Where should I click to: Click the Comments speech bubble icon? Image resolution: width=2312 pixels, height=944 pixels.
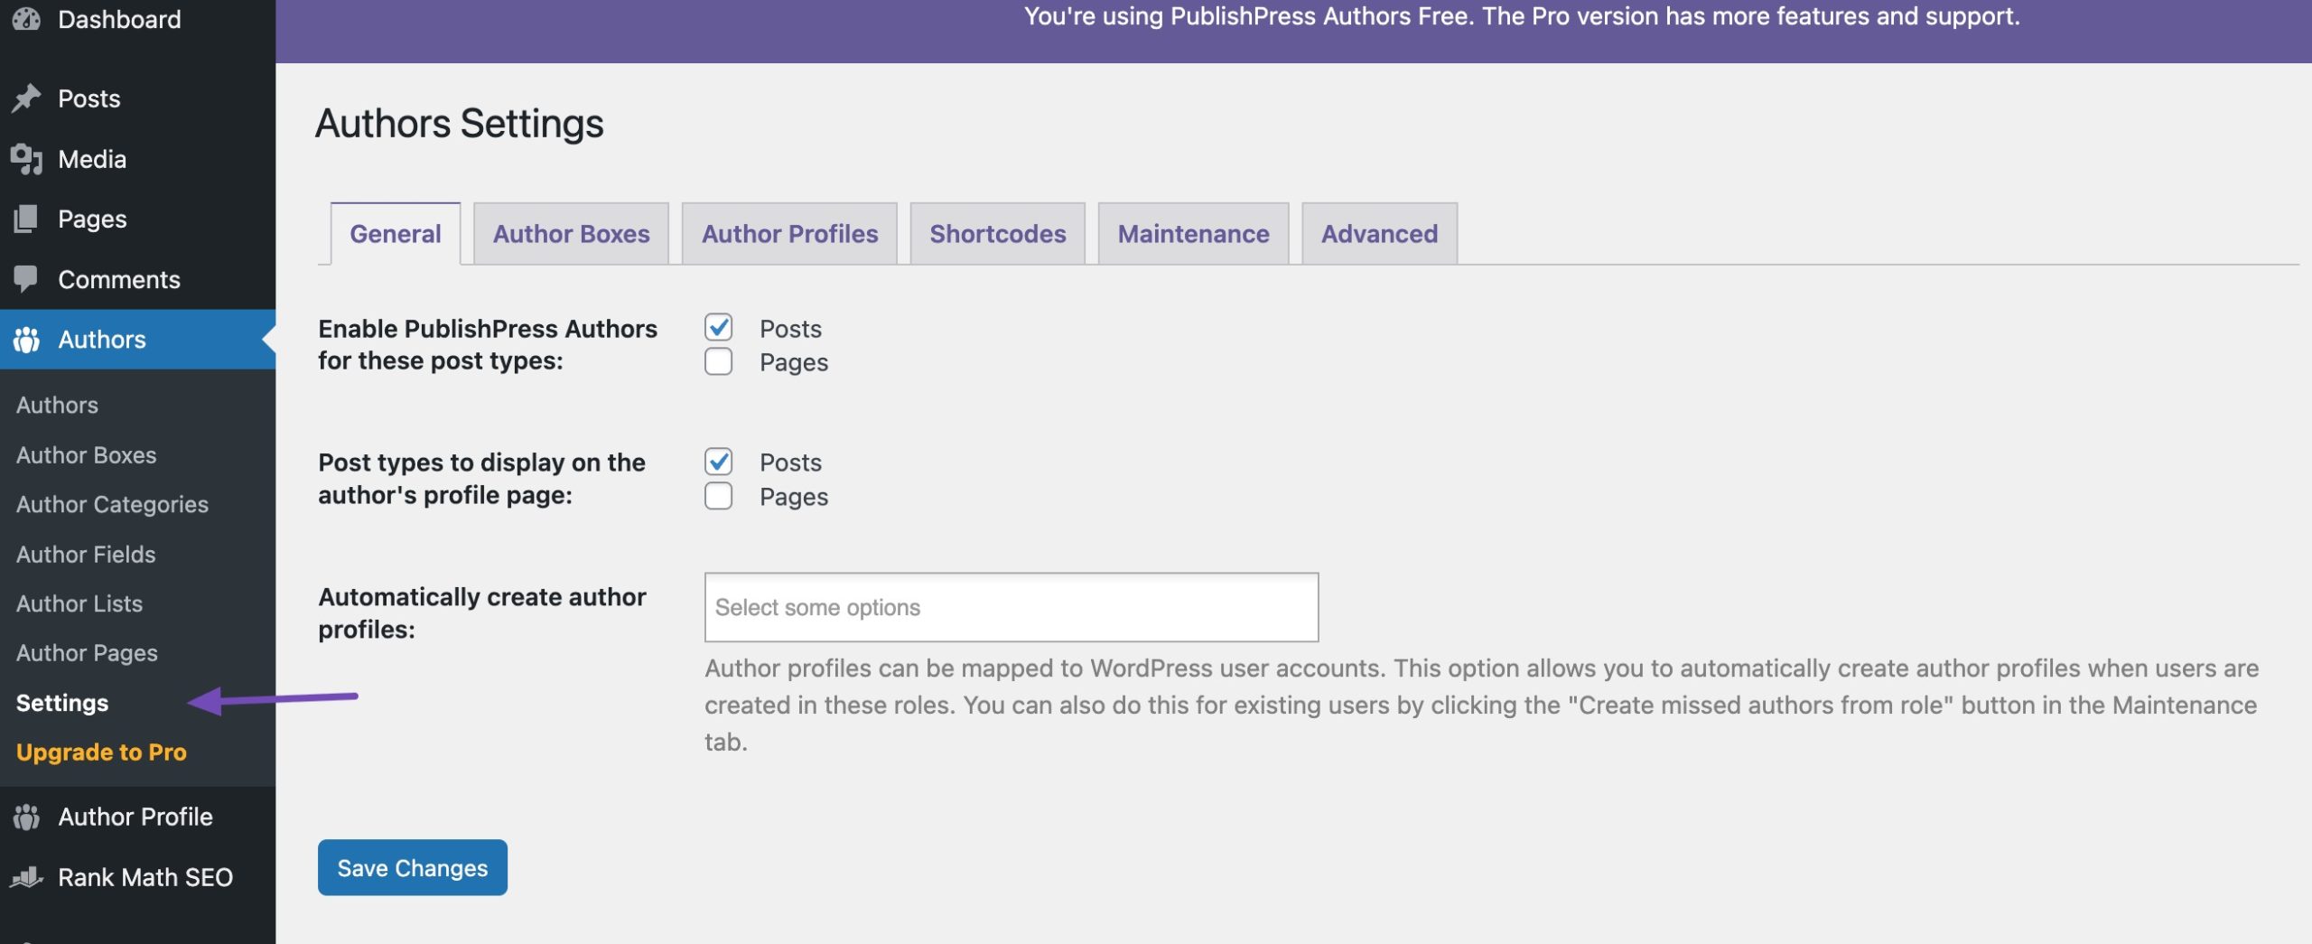click(x=26, y=279)
